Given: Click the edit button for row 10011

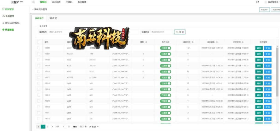Looking at the screenshot, I should click(x=259, y=113).
